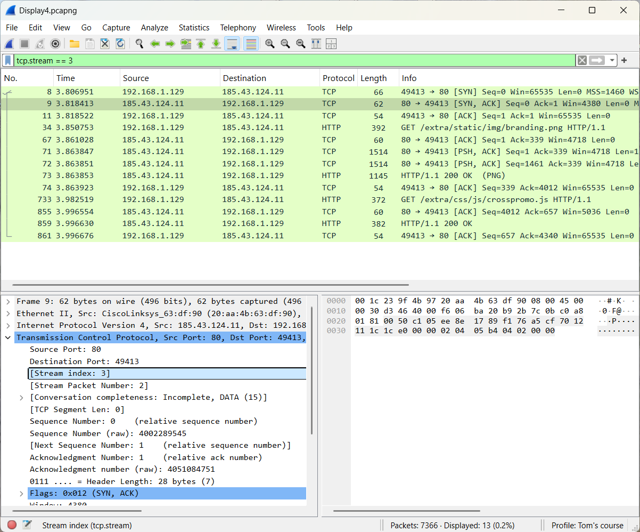This screenshot has height=532, width=640.
Task: Select packet 73 HTTP 200 OK PNG row
Action: pyautogui.click(x=320, y=175)
